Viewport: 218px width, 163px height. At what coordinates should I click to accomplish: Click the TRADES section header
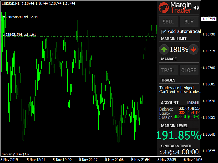(168, 80)
